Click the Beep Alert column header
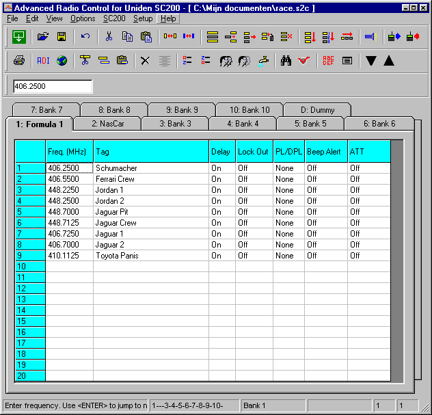The height and width of the screenshot is (415, 432). tap(326, 151)
